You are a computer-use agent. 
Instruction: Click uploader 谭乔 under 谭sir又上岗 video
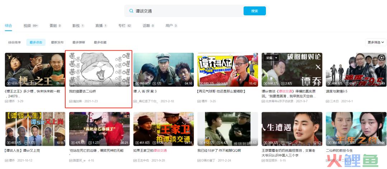pyautogui.click(x=12, y=160)
